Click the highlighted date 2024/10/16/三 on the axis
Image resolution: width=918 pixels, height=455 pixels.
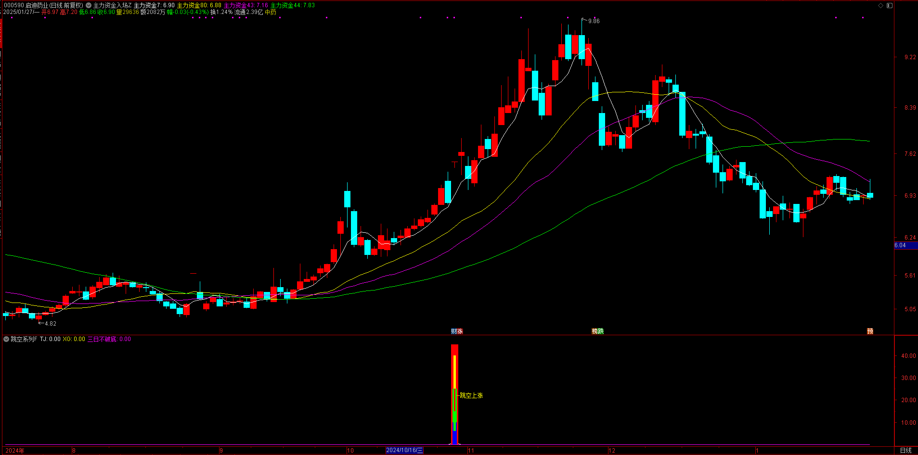point(404,450)
